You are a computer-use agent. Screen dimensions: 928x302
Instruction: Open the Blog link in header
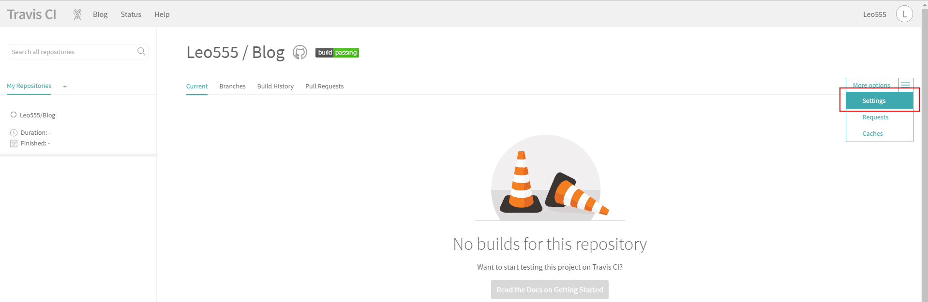[x=100, y=14]
